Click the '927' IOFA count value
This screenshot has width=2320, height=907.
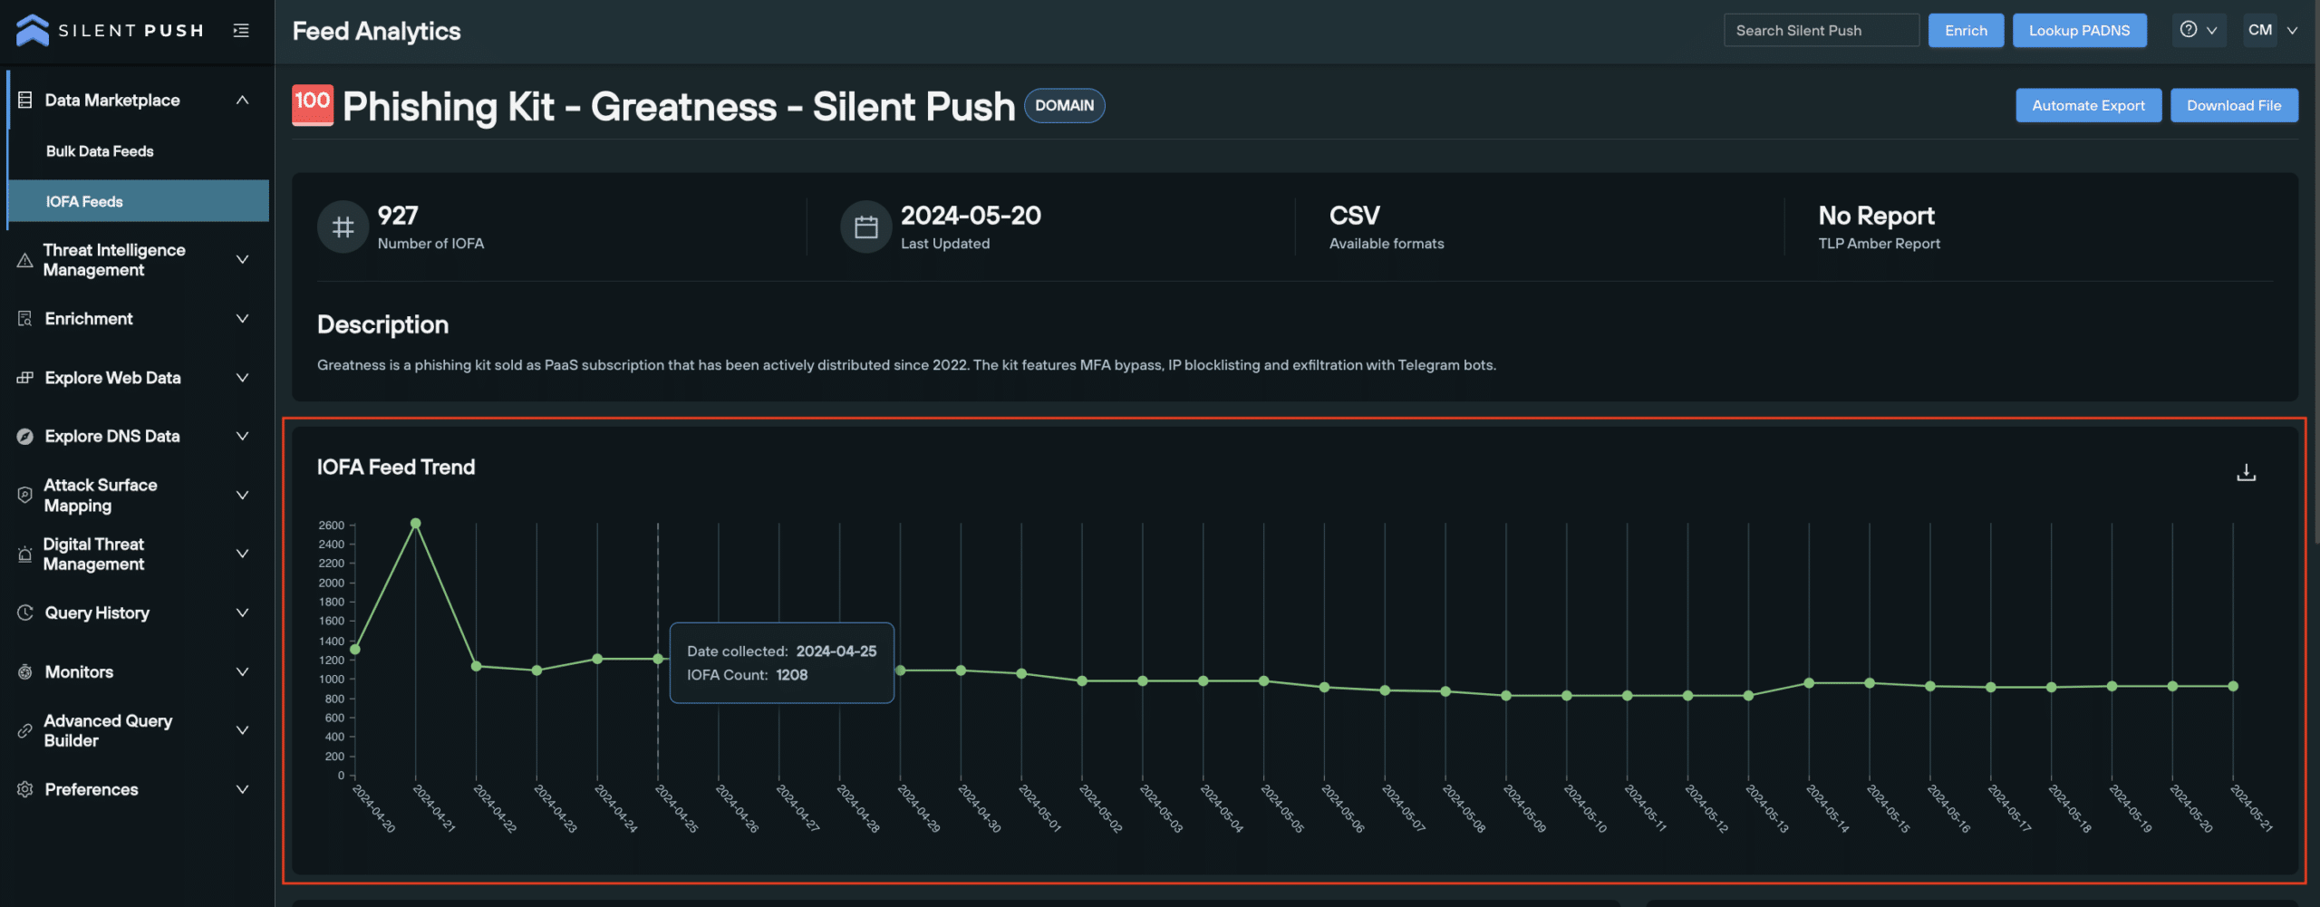point(398,216)
